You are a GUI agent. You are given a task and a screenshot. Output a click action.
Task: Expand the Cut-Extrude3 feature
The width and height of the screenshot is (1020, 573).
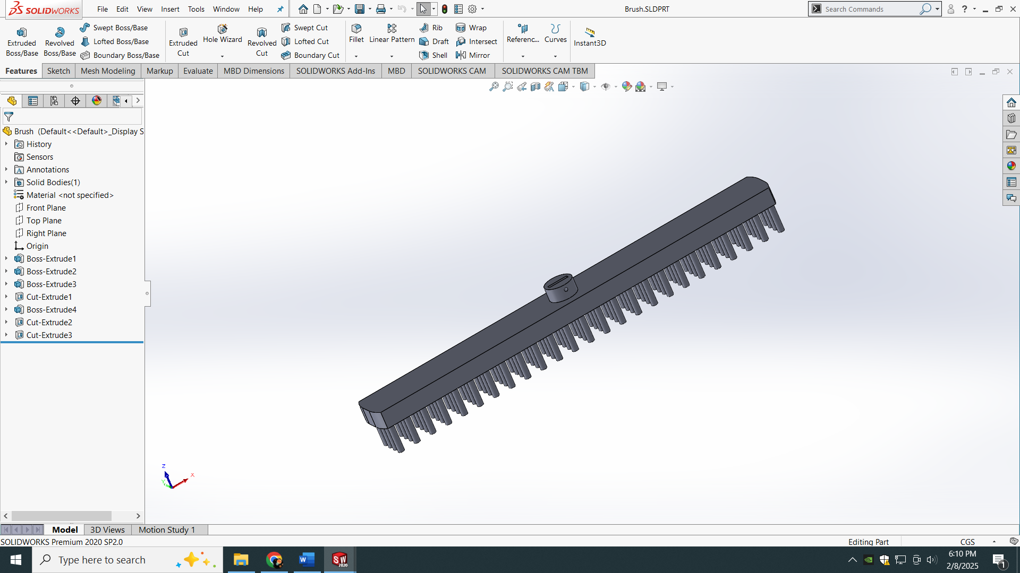click(x=6, y=335)
